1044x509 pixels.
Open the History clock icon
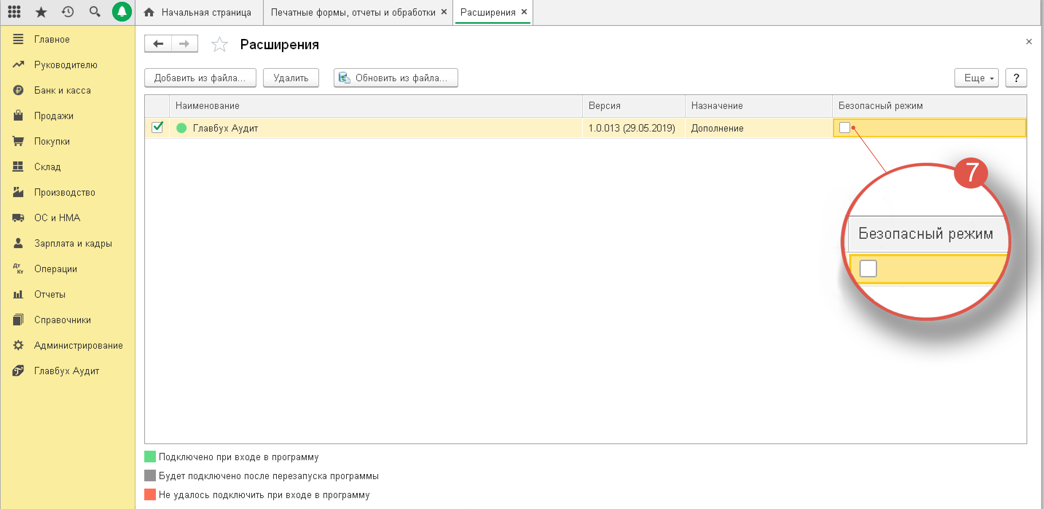68,12
